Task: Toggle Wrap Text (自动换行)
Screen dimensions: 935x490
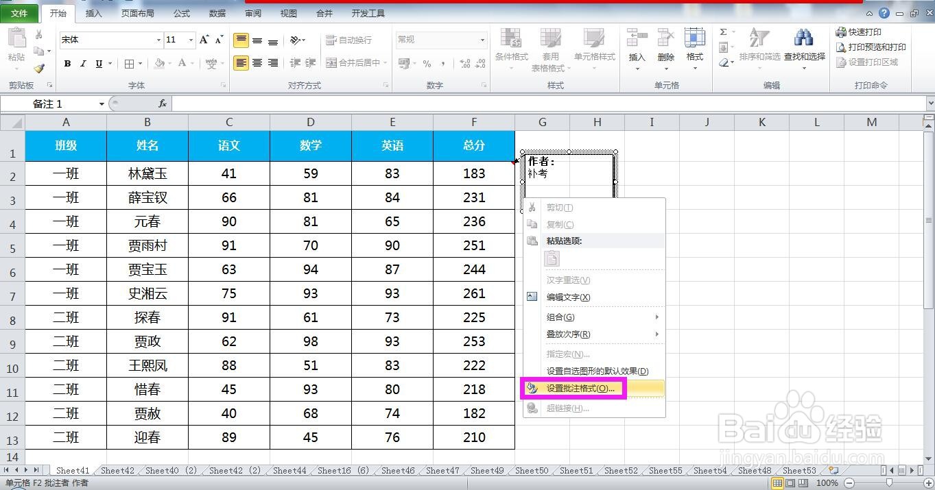Action: (348, 40)
